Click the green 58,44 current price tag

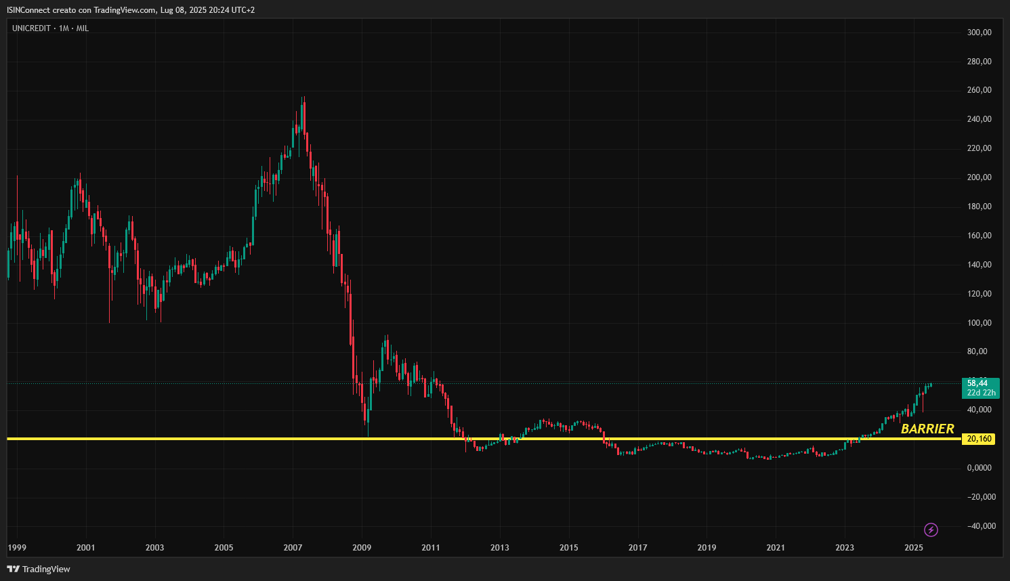coord(980,388)
